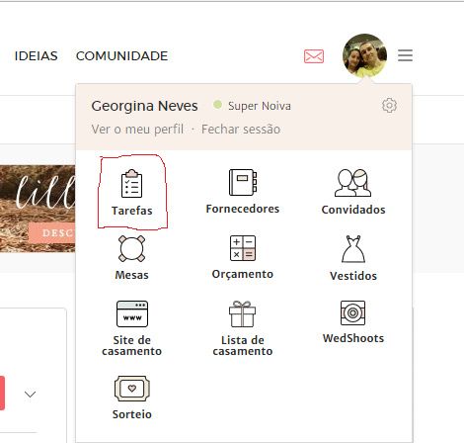
Task: Open the Fornecedores notebook icon
Action: (x=243, y=182)
